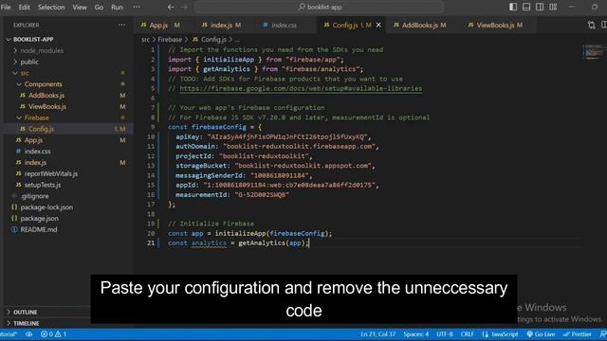
Task: Open the git branch indicator in status bar
Action: [x=9, y=334]
